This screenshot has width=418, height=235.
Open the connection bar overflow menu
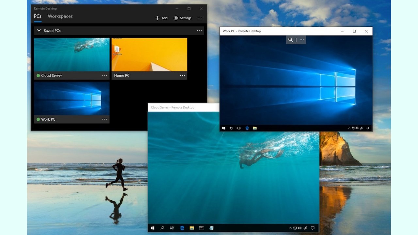(301, 40)
